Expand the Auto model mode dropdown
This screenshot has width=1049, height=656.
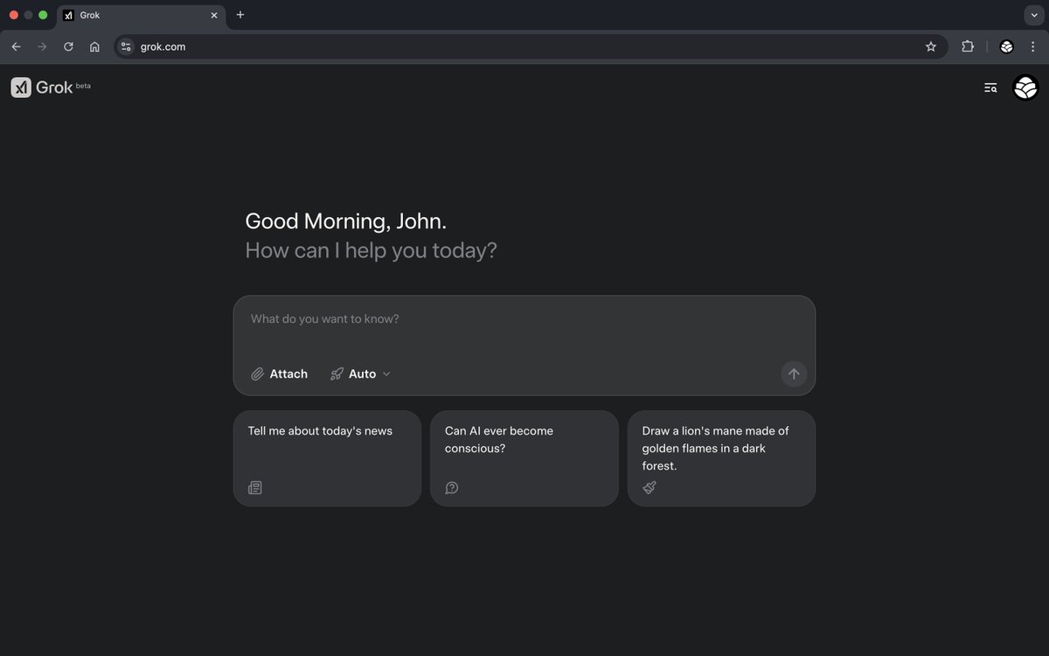pyautogui.click(x=360, y=373)
